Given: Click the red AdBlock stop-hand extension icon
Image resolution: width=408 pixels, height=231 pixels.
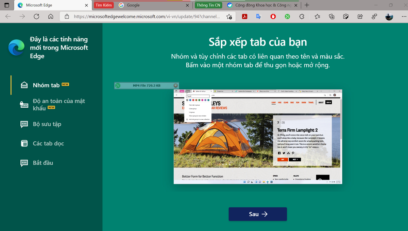Looking at the screenshot, I should [273, 16].
